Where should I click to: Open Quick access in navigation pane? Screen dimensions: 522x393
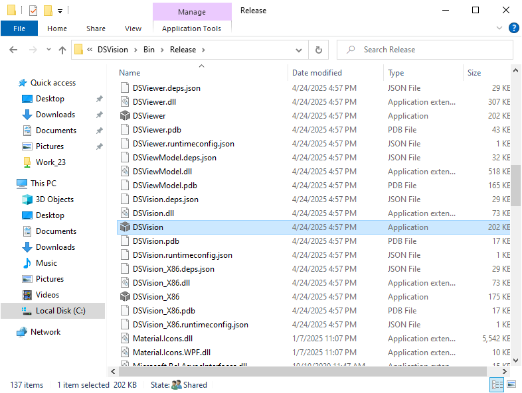point(53,83)
